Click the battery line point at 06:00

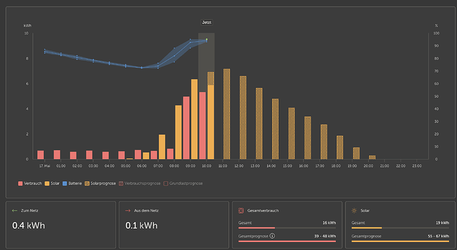point(142,68)
